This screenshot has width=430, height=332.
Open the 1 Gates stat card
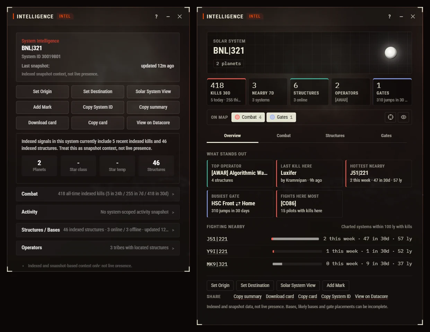pyautogui.click(x=393, y=92)
